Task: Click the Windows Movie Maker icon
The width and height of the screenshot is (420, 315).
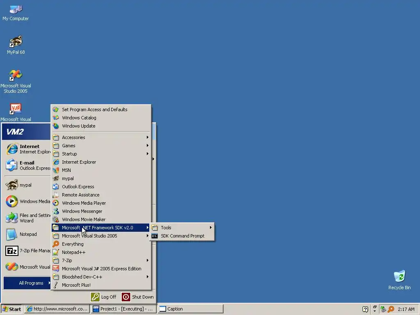Action: [56, 219]
